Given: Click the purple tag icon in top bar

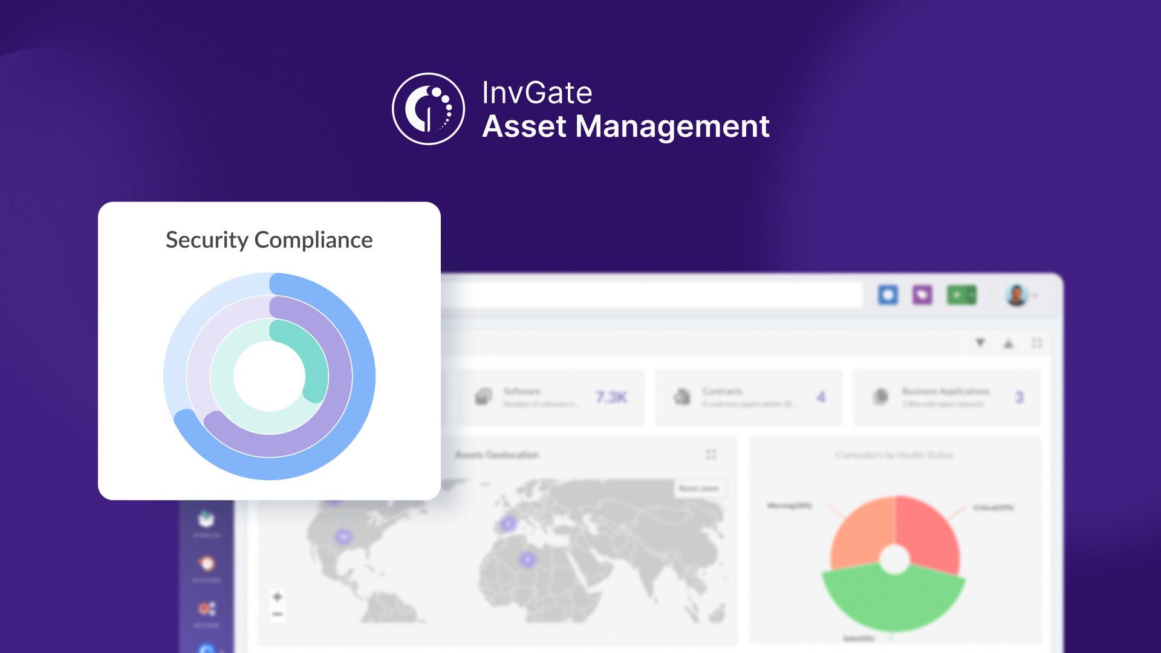Looking at the screenshot, I should (x=922, y=295).
